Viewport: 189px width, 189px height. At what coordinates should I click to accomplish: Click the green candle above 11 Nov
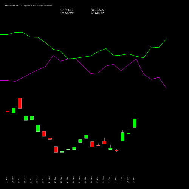32,118
